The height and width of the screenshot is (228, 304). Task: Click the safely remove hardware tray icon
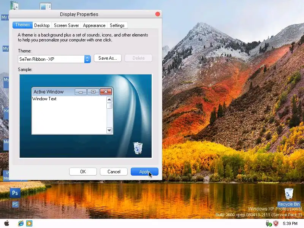tap(269, 223)
